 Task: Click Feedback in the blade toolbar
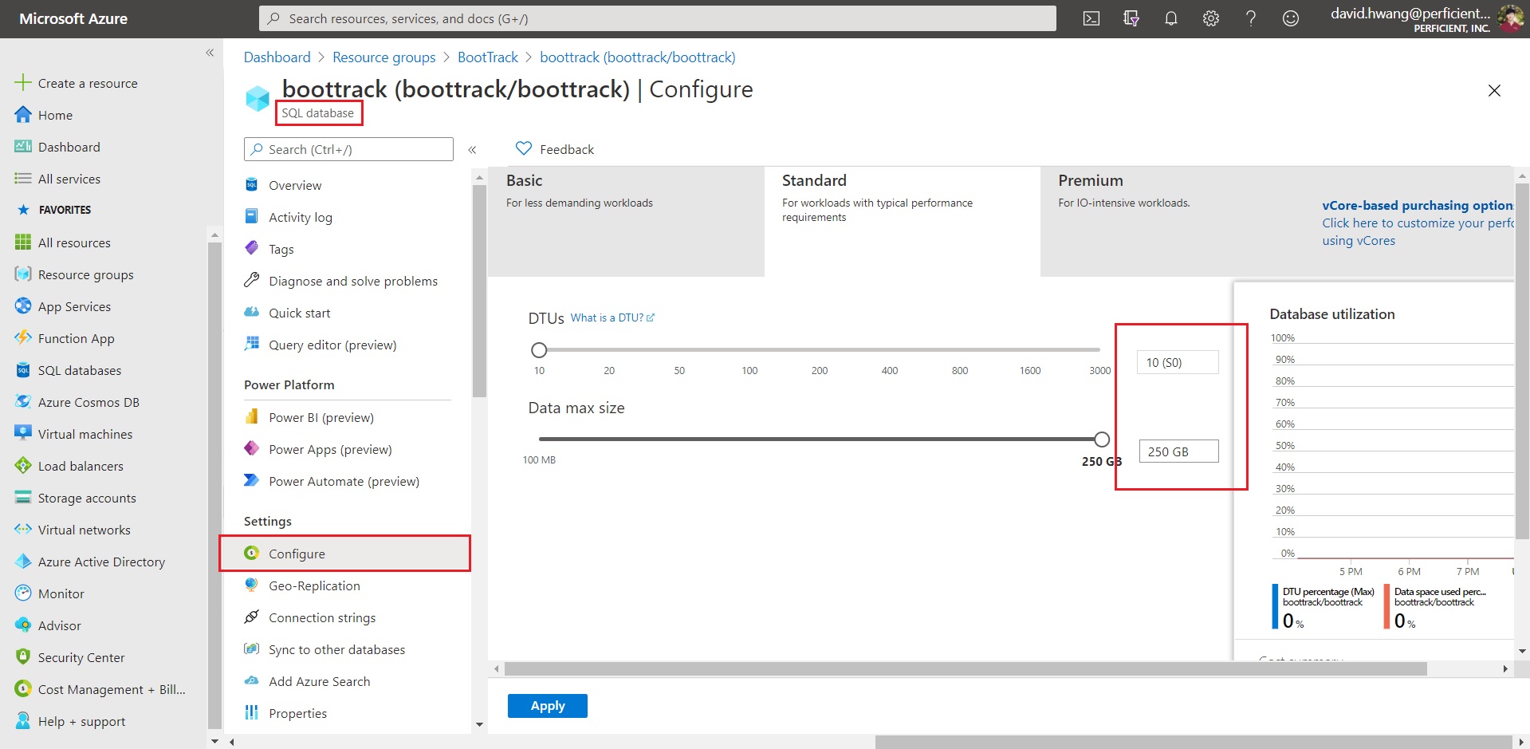click(555, 149)
